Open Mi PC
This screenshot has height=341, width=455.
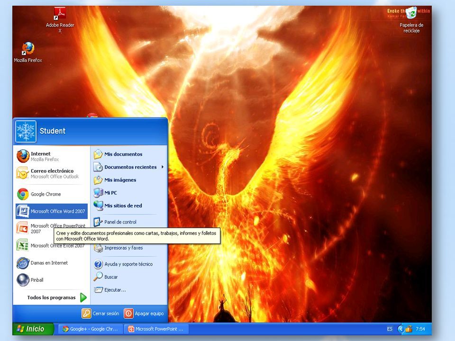(128, 193)
